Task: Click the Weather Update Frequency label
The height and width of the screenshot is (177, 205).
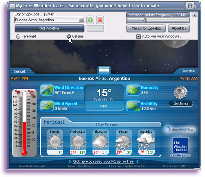Action: (158, 15)
